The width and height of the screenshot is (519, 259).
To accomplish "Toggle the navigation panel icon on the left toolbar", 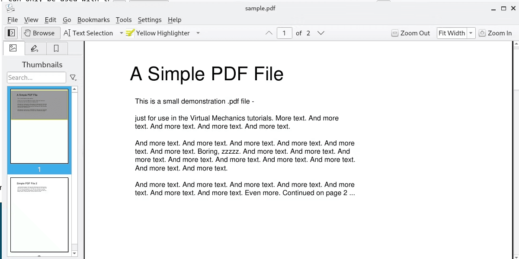I will [x=11, y=33].
